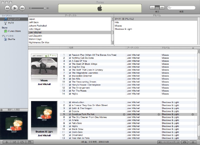Image resolution: width=200 pixels, height=145 pixels.
Task: Start playback with the Play button
Action: click(15, 8)
